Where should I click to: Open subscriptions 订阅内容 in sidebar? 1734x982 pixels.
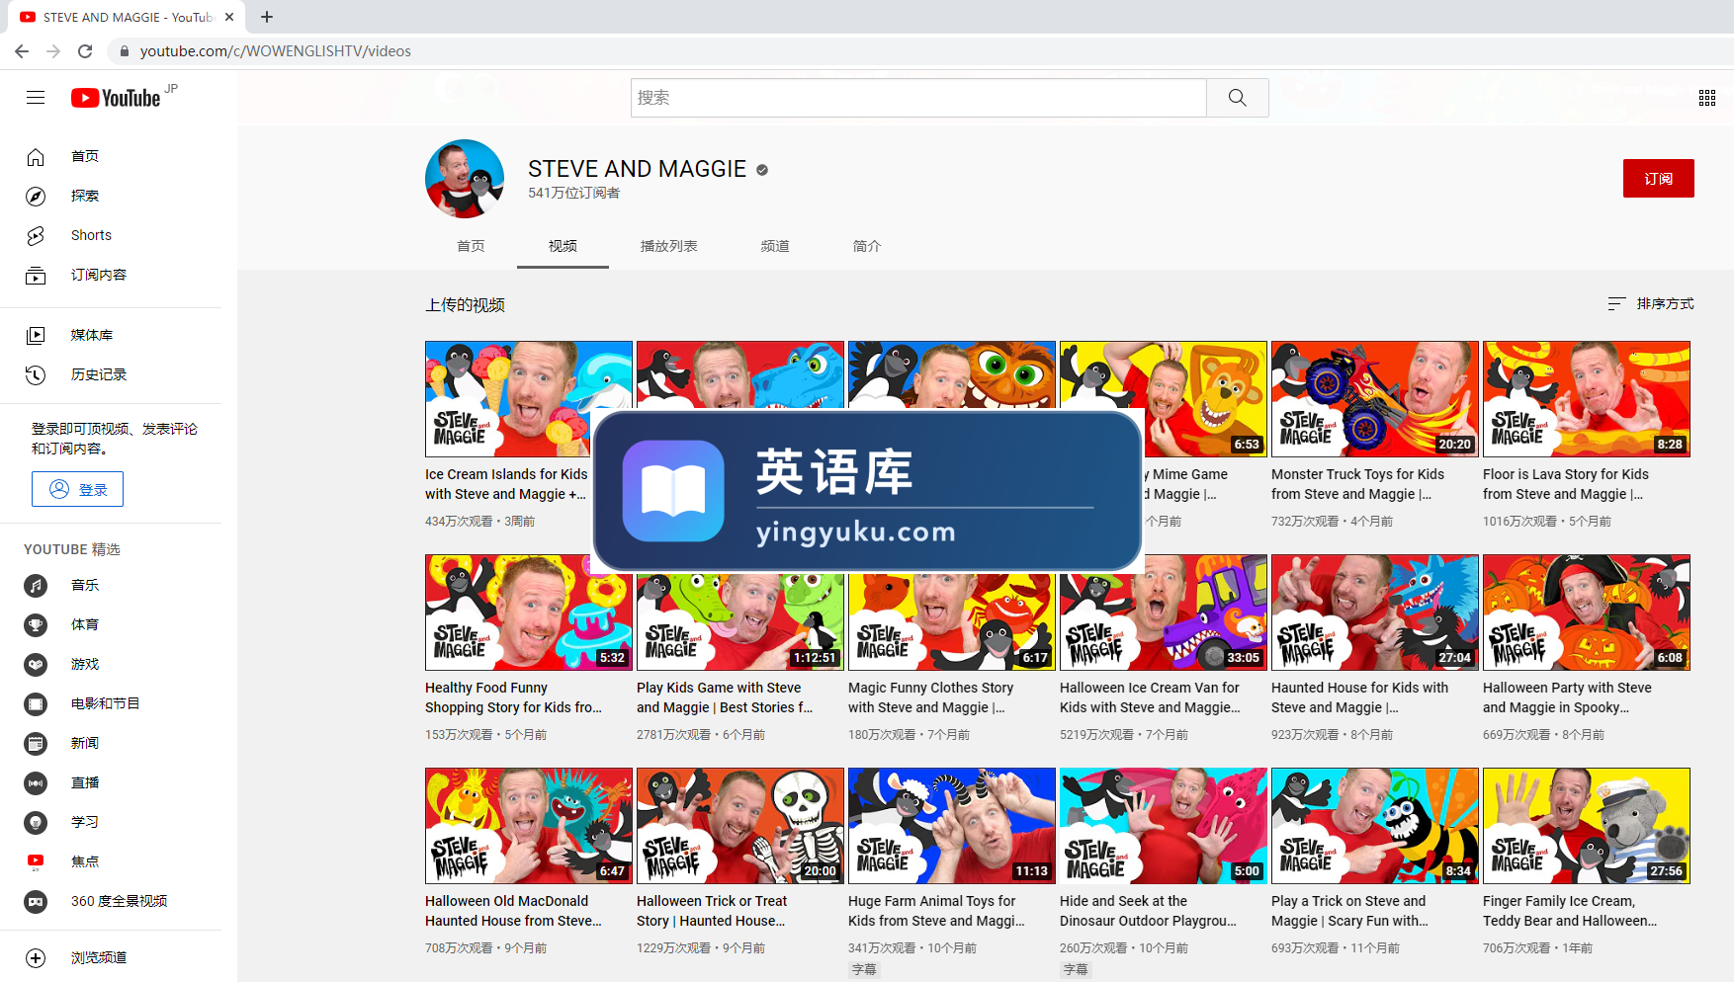(99, 275)
